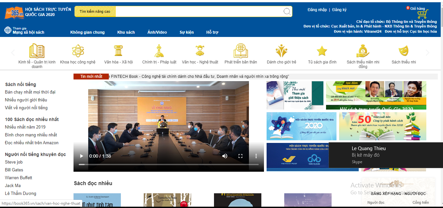This screenshot has height=208, width=443.
Task: Click the Đăng nhập link
Action: 317,10
